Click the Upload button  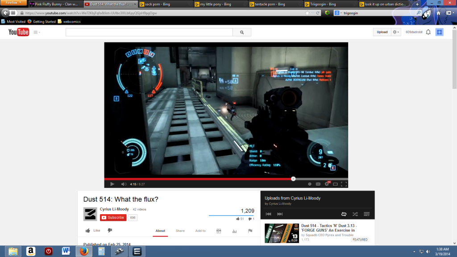[x=382, y=32]
